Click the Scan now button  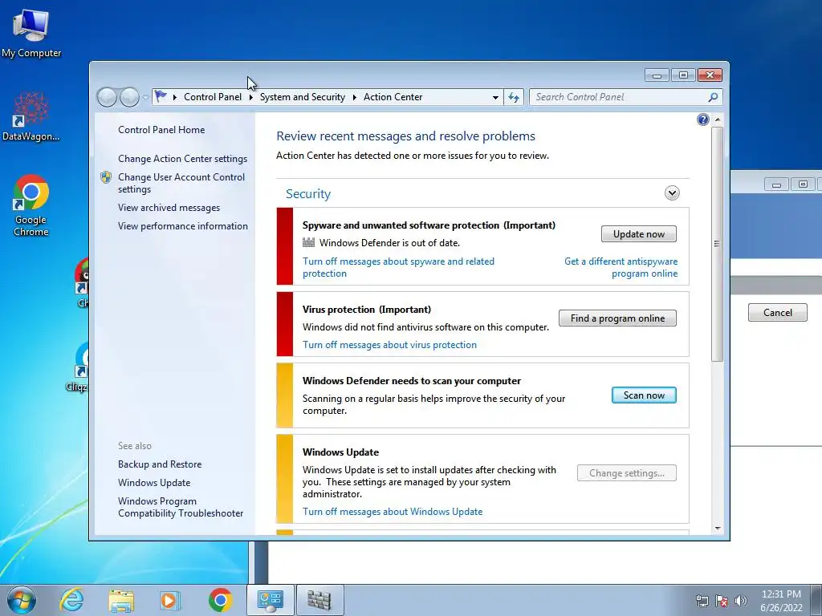point(644,395)
